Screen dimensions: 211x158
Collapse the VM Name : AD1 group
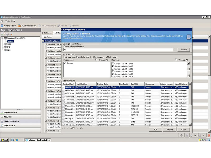click(46, 51)
